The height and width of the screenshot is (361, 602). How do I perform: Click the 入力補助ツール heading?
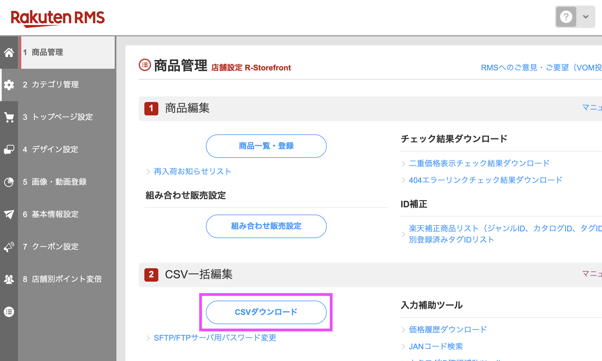(x=432, y=305)
